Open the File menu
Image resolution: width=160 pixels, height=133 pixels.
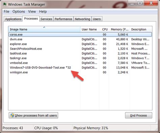6,11
